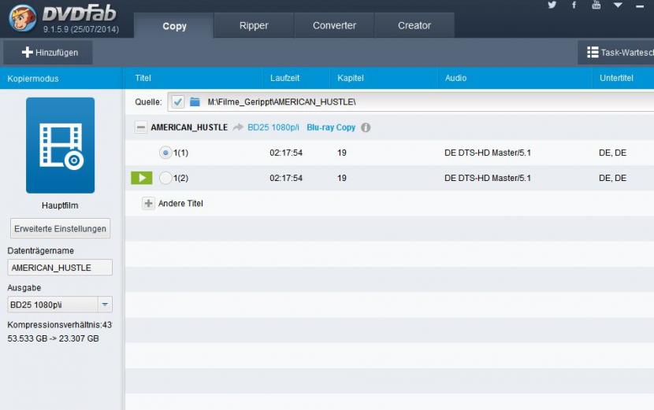Click the folder icon next to Quelle
This screenshot has width=654, height=410.
click(x=195, y=102)
